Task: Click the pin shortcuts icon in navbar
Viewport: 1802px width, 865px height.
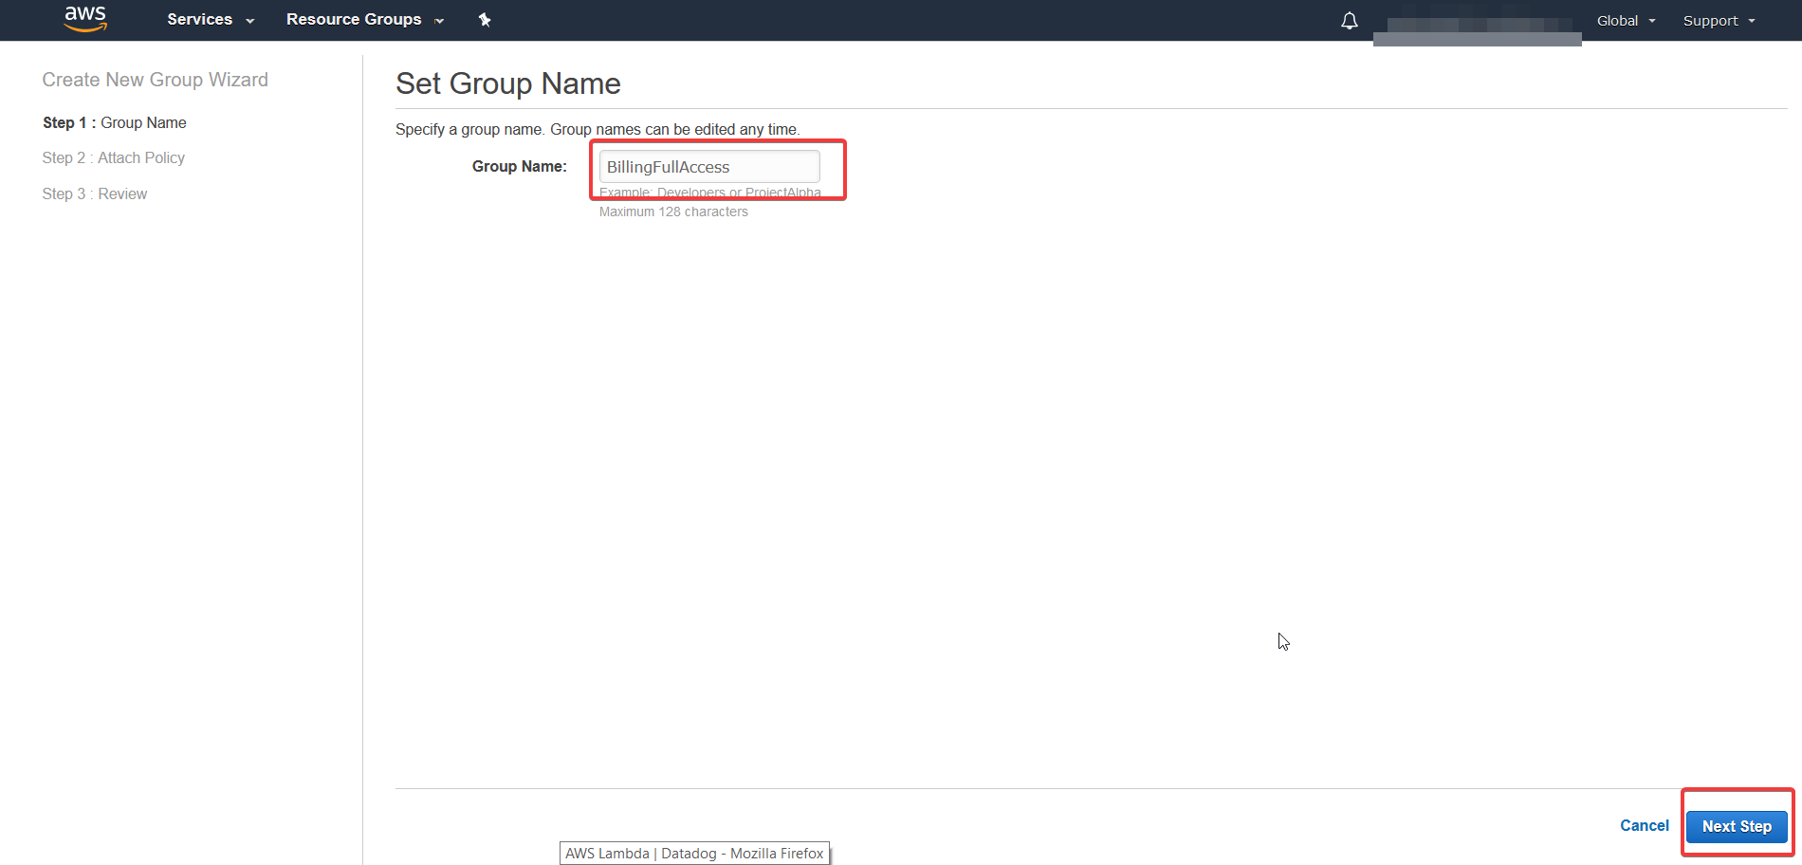Action: click(x=485, y=19)
